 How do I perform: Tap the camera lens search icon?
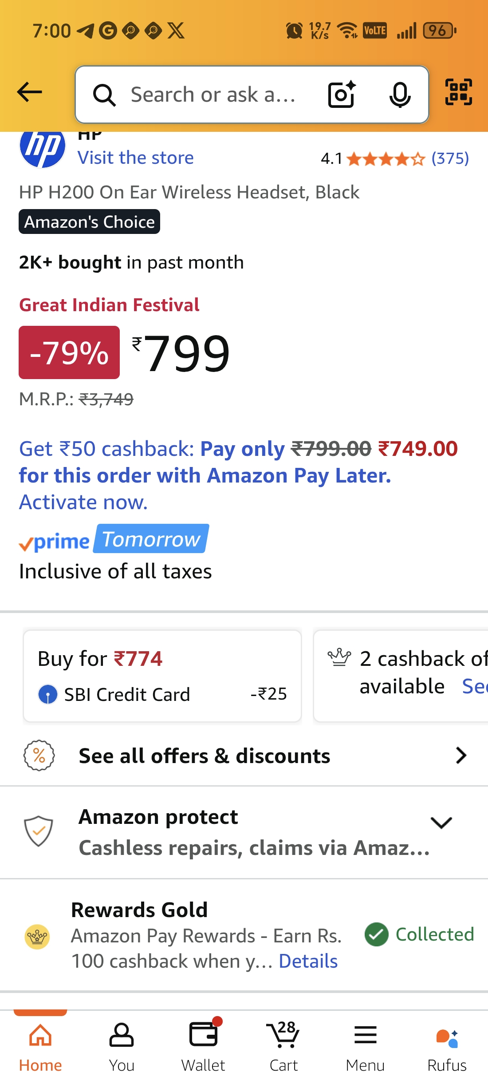point(341,94)
